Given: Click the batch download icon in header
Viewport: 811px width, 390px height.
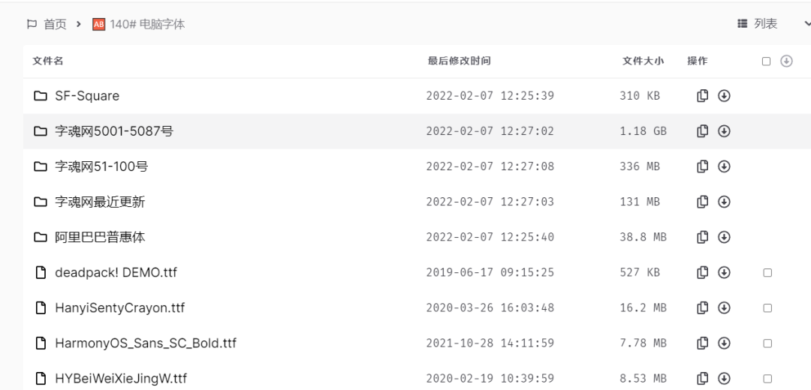Looking at the screenshot, I should [x=787, y=61].
